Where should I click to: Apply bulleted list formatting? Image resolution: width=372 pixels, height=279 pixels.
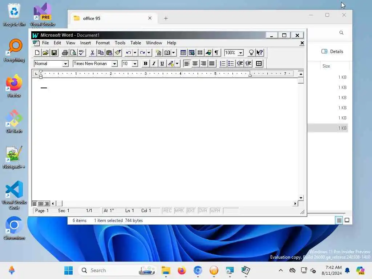click(231, 64)
